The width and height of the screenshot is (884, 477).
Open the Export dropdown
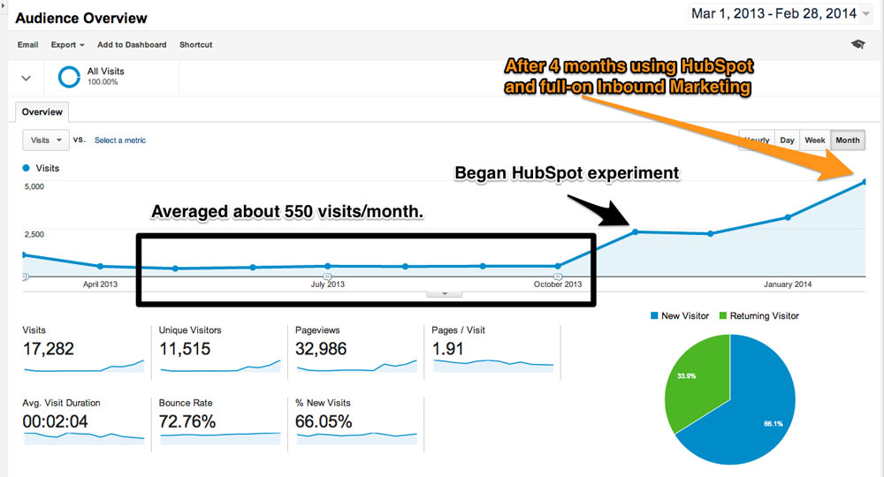(x=68, y=44)
